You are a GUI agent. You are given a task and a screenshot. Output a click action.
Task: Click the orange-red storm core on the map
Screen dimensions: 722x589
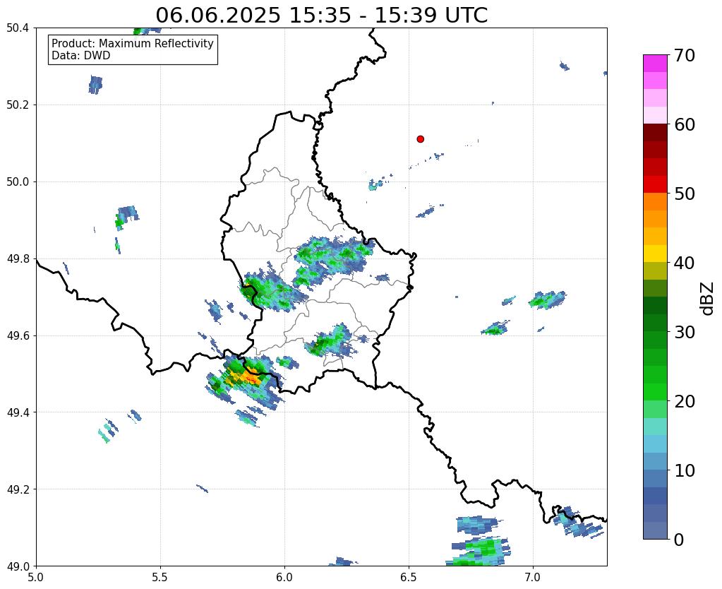(x=251, y=378)
